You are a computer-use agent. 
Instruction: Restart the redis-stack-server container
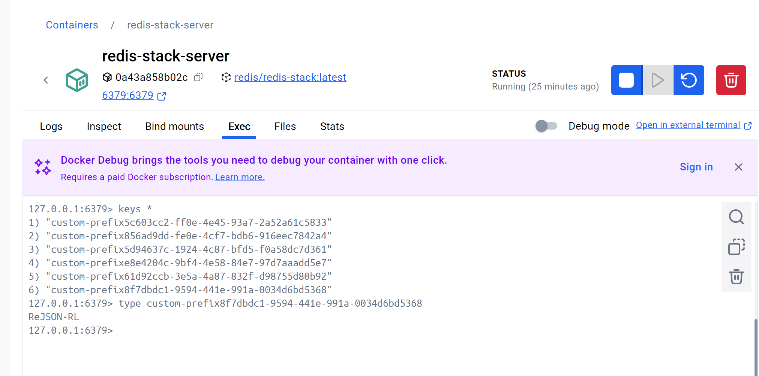689,80
